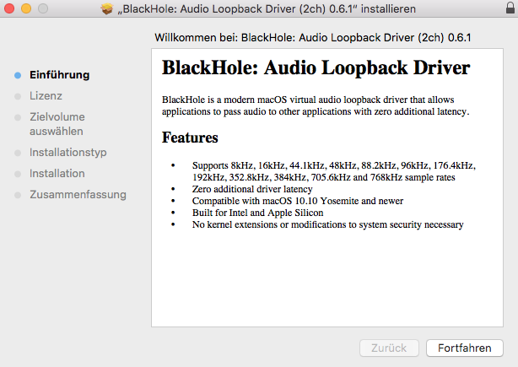Click 'Built for Intel and Apple Silicon'

pyautogui.click(x=257, y=213)
